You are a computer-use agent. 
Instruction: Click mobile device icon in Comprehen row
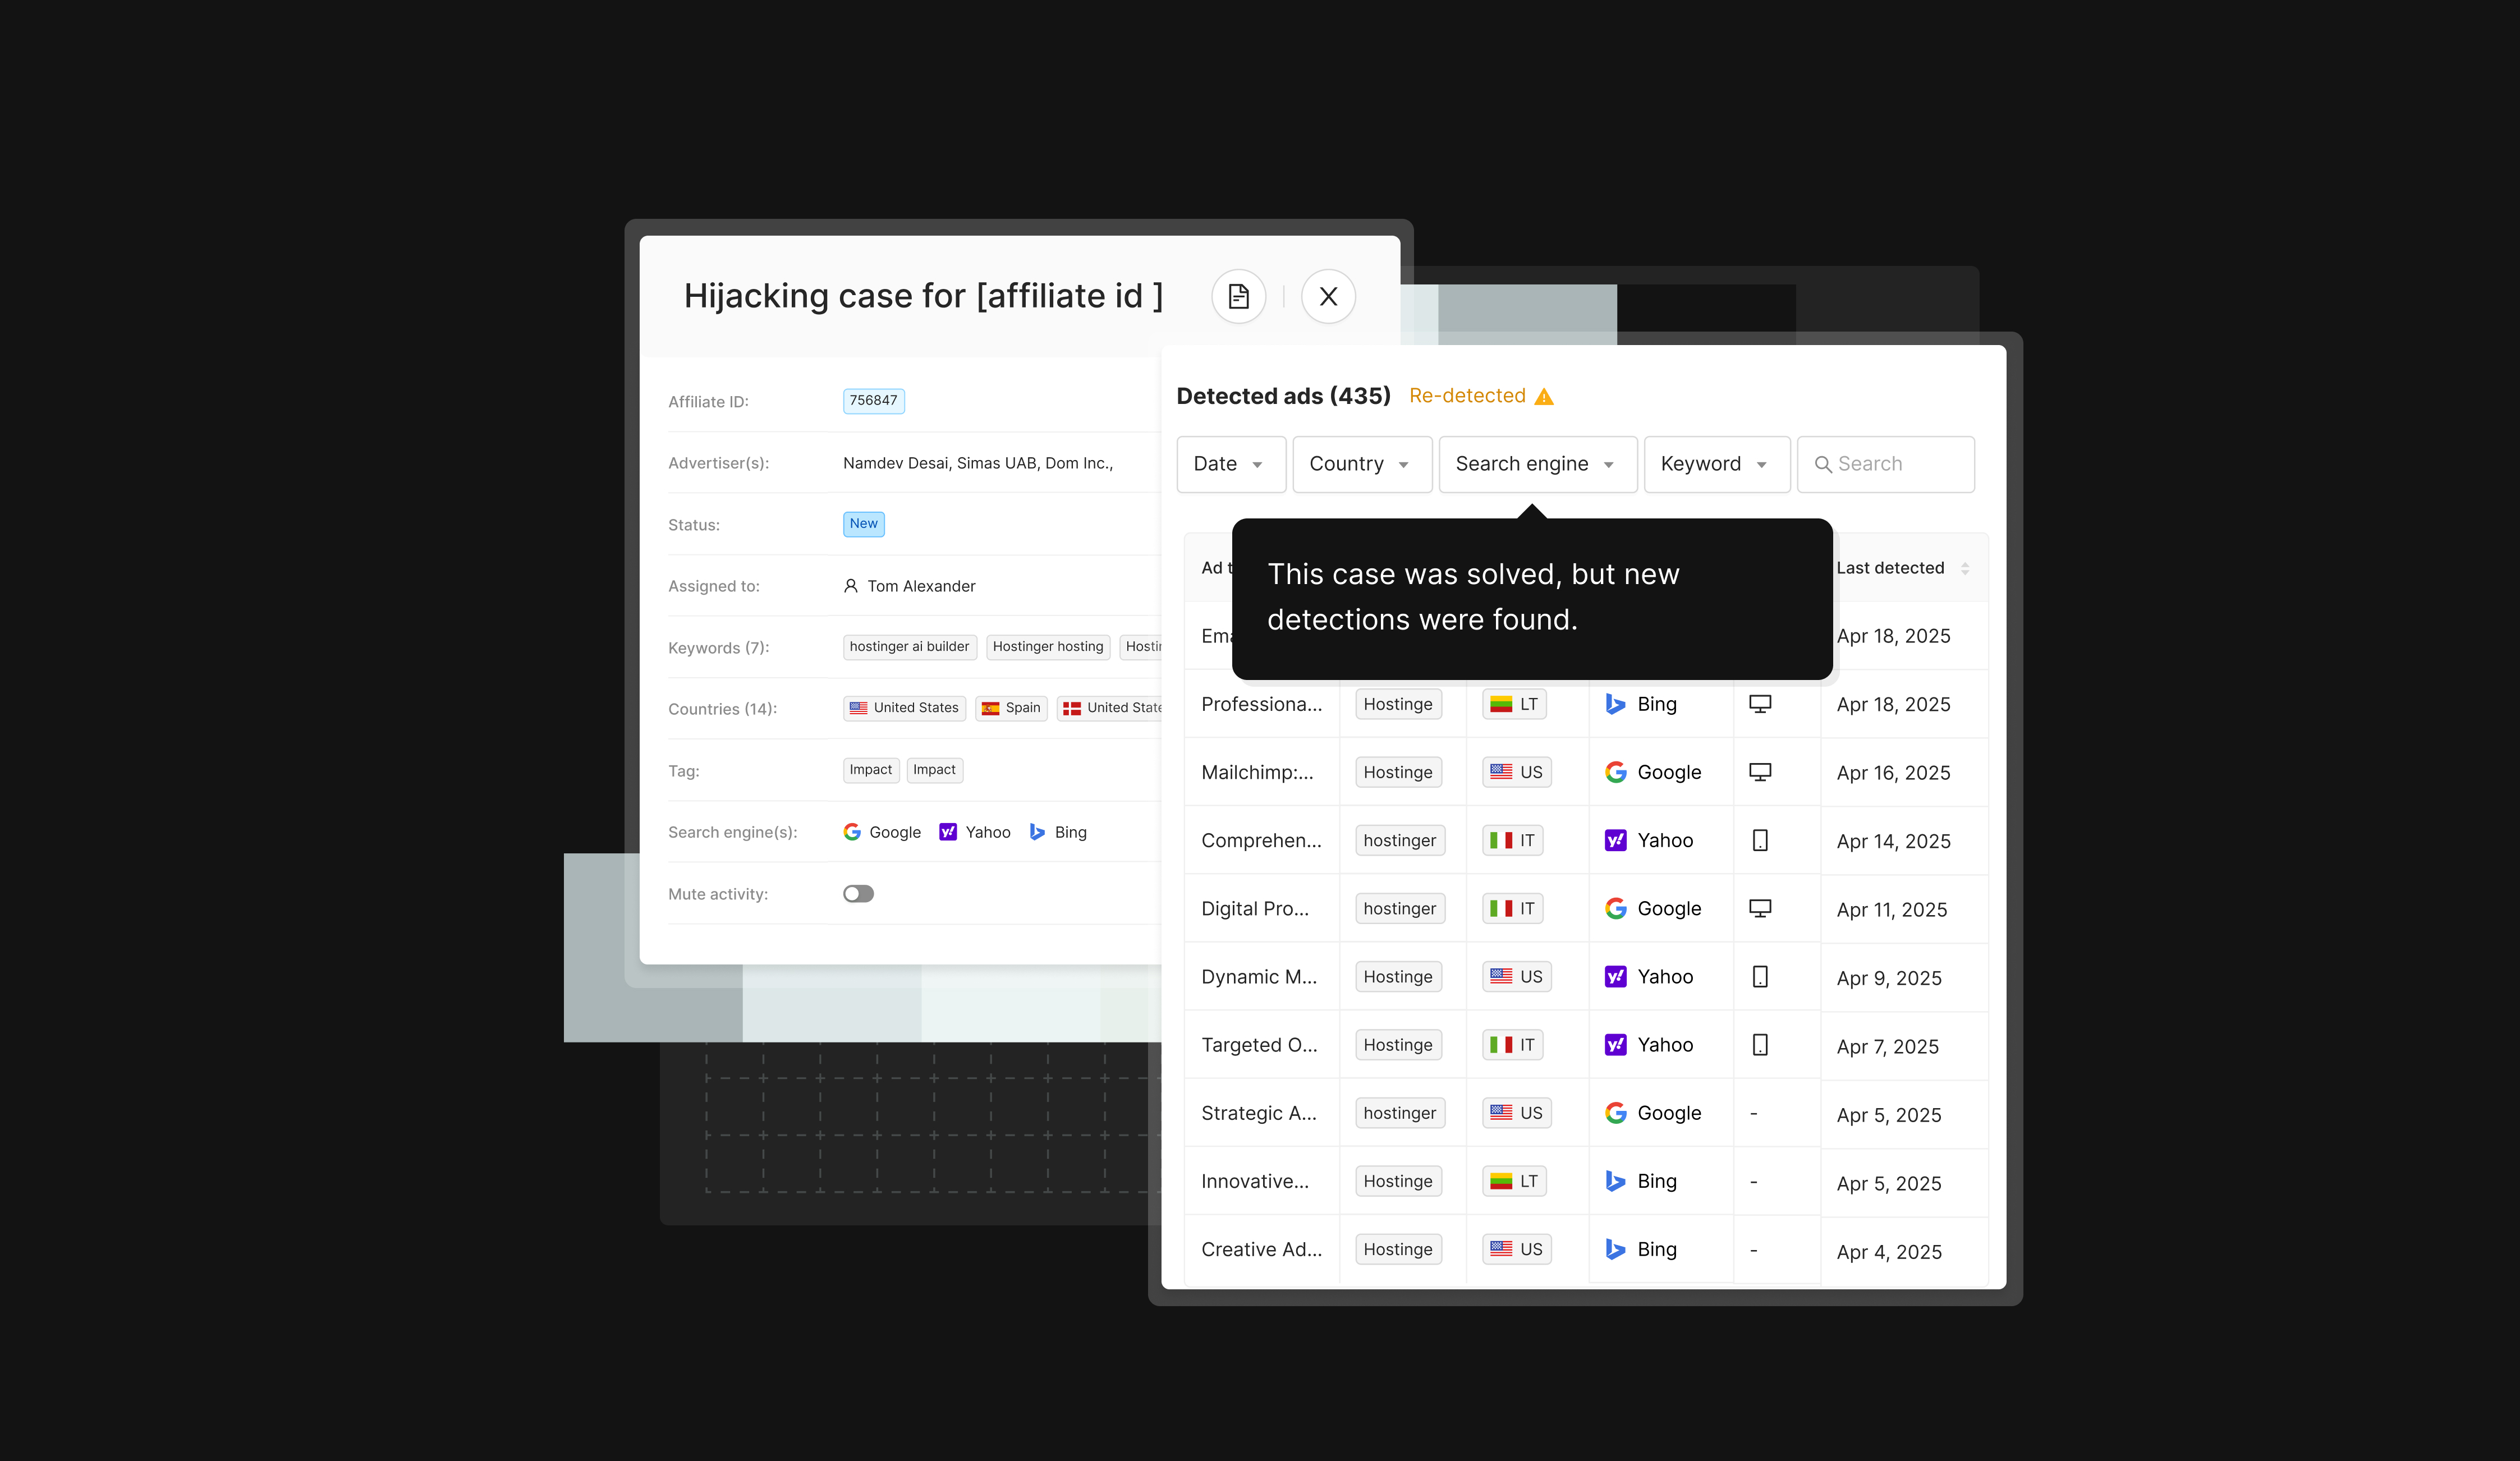(x=1759, y=840)
